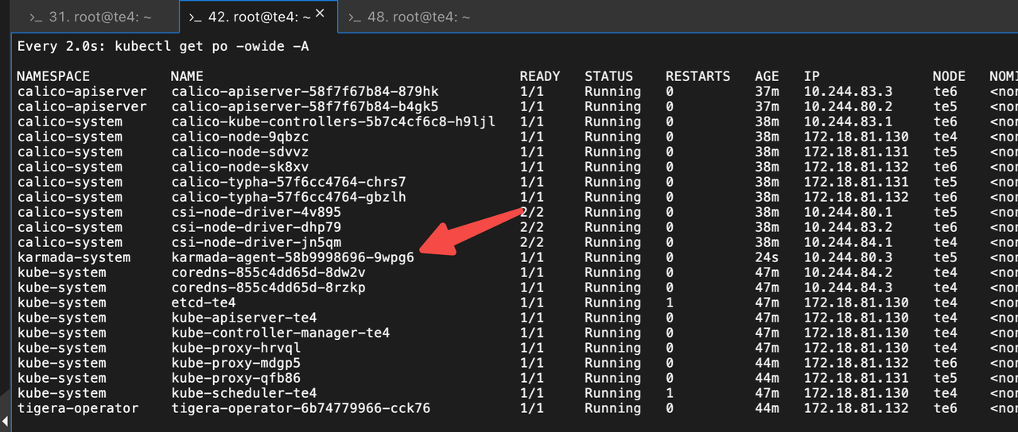Click terminal icon on tab 48
This screenshot has height=432, width=1018.
coord(356,17)
